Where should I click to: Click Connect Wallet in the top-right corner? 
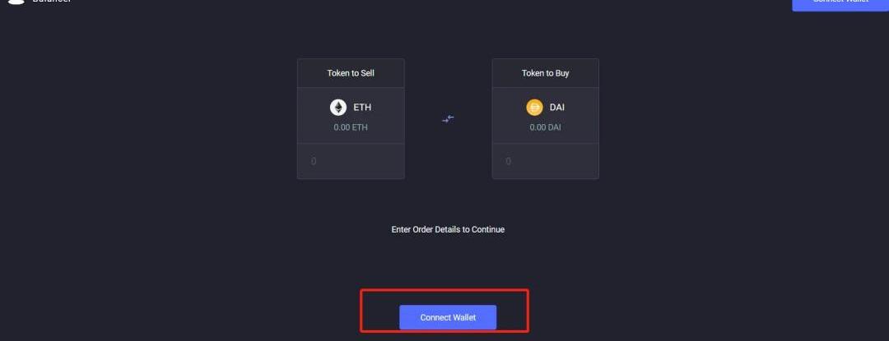tap(840, 4)
